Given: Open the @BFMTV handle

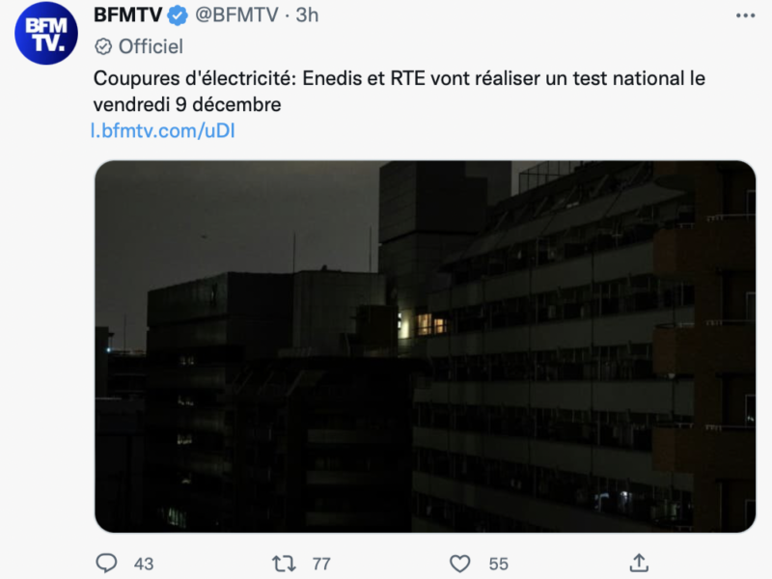Looking at the screenshot, I should [x=236, y=15].
